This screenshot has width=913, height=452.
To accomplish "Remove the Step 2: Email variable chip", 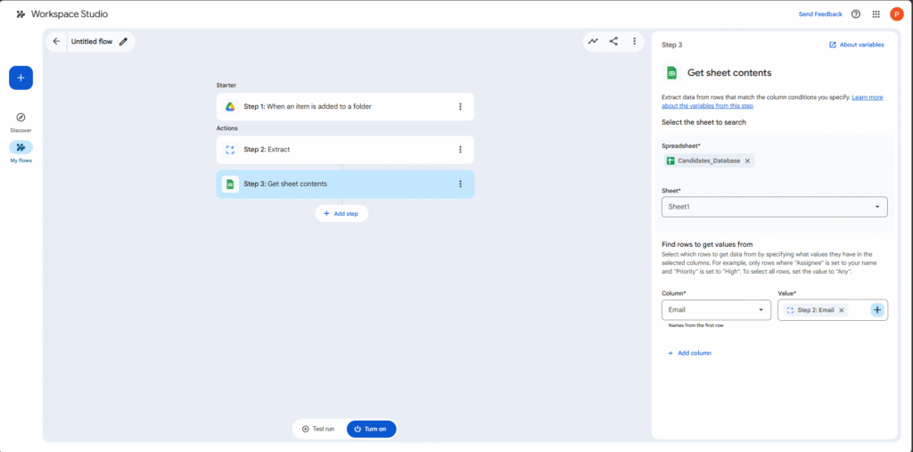I will pos(842,310).
